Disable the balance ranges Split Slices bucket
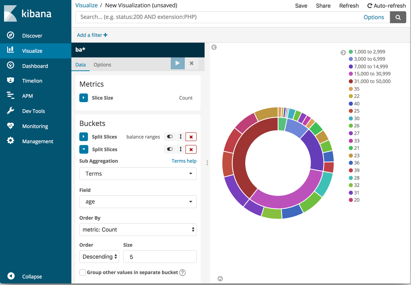This screenshot has width=411, height=285. pyautogui.click(x=169, y=137)
